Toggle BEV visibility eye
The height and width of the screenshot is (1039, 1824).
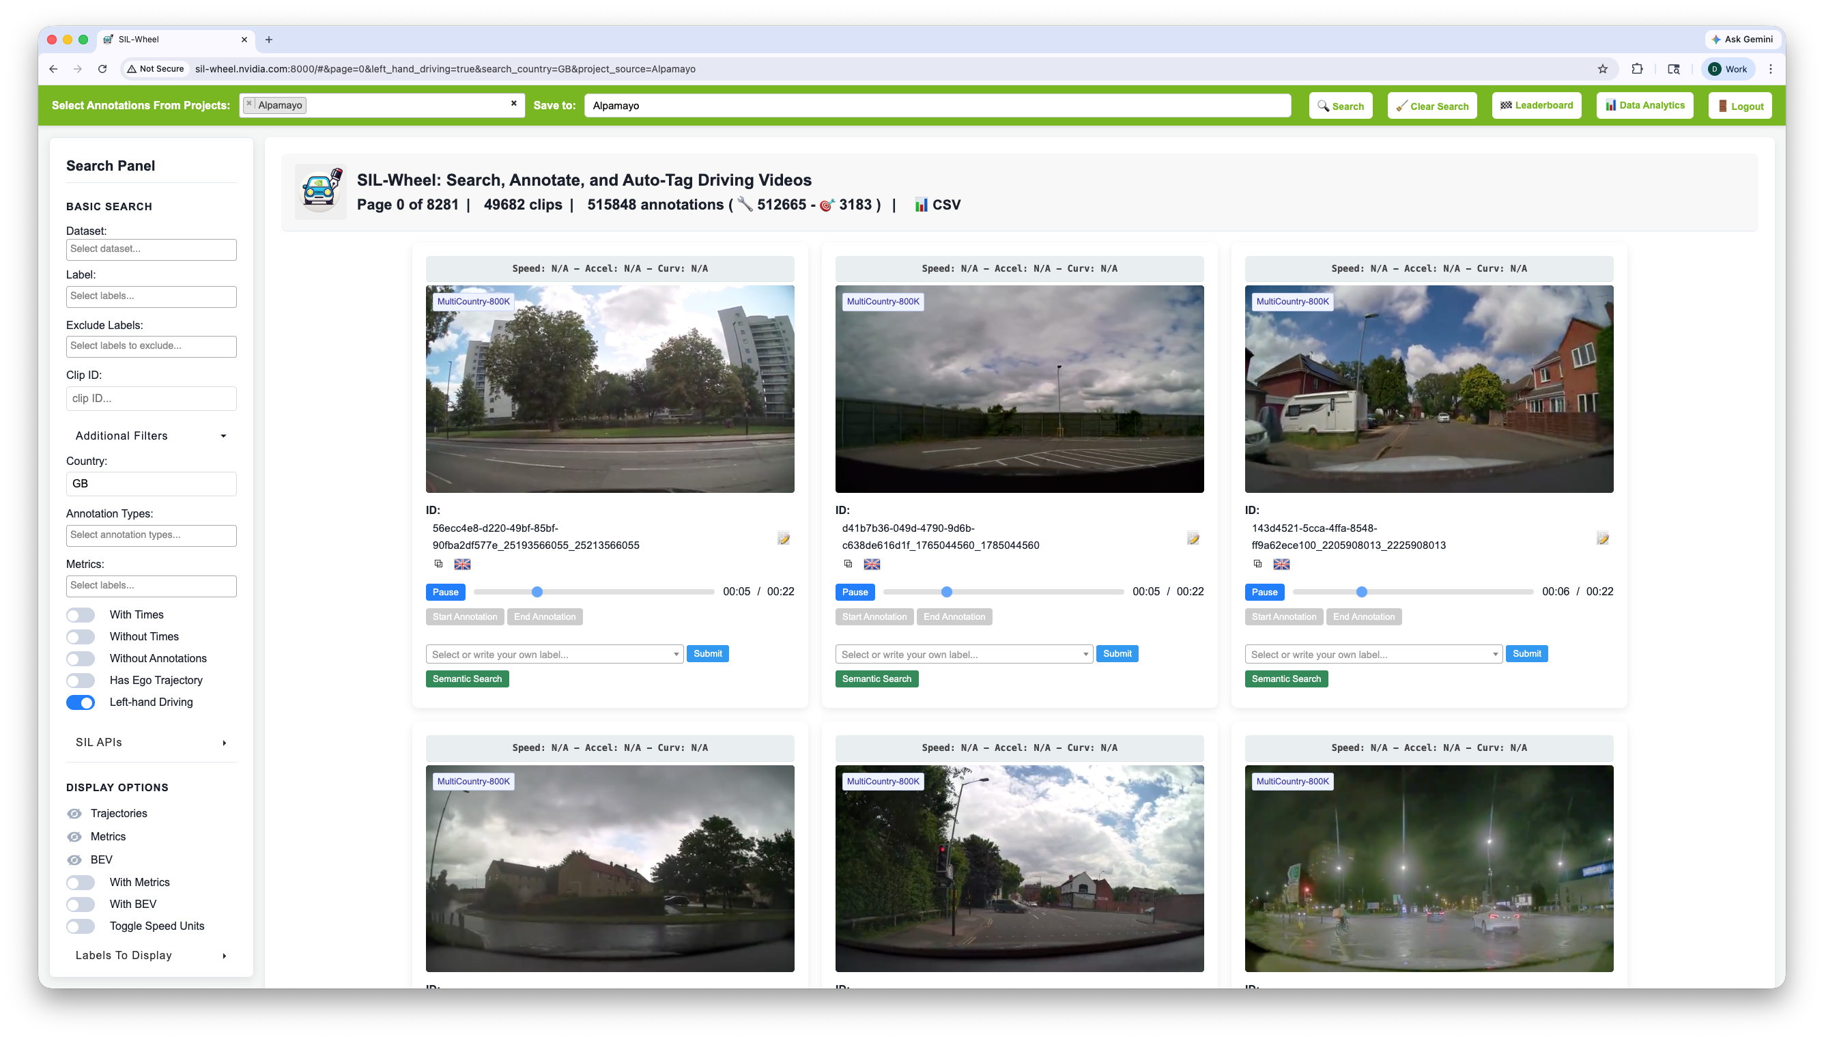pyautogui.click(x=74, y=860)
